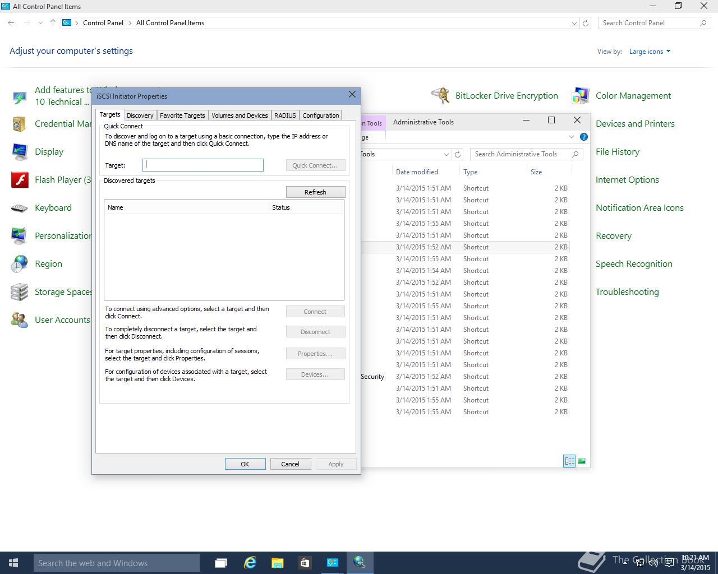This screenshot has height=574, width=718.
Task: Sort discovered targets by Status column
Action: tap(306, 207)
